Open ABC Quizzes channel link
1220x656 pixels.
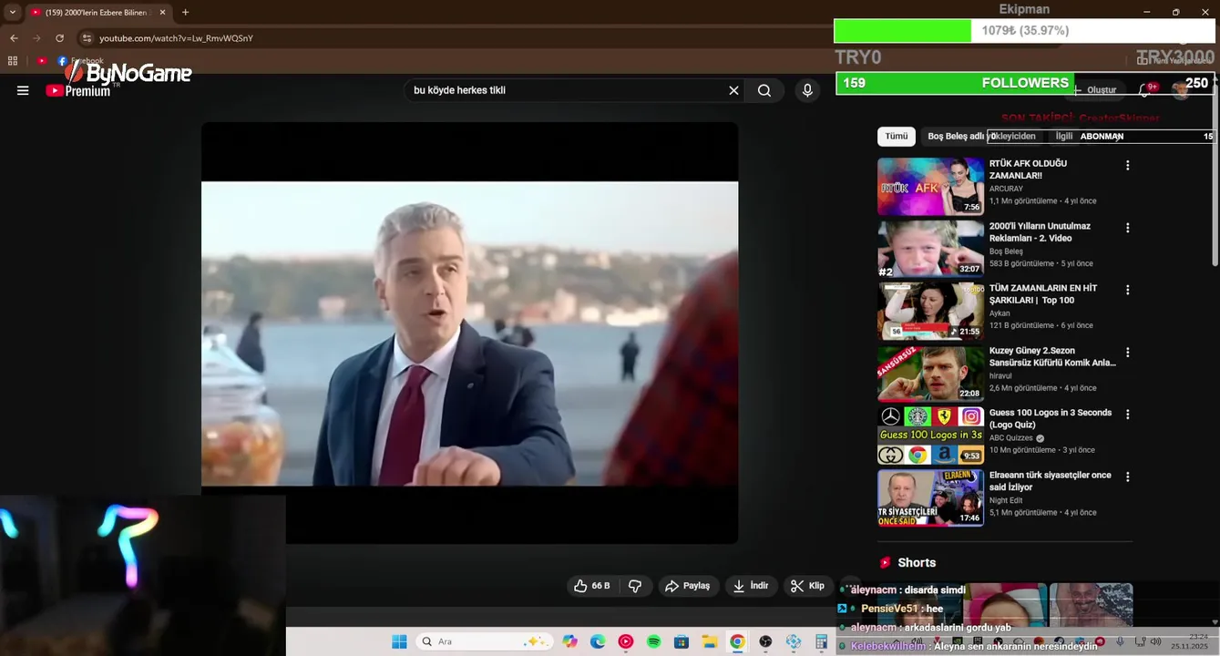(x=1011, y=437)
